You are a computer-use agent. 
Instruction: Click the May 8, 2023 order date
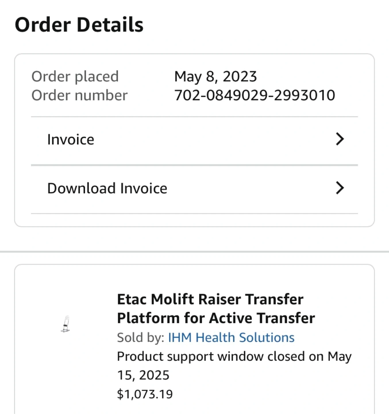(x=215, y=77)
